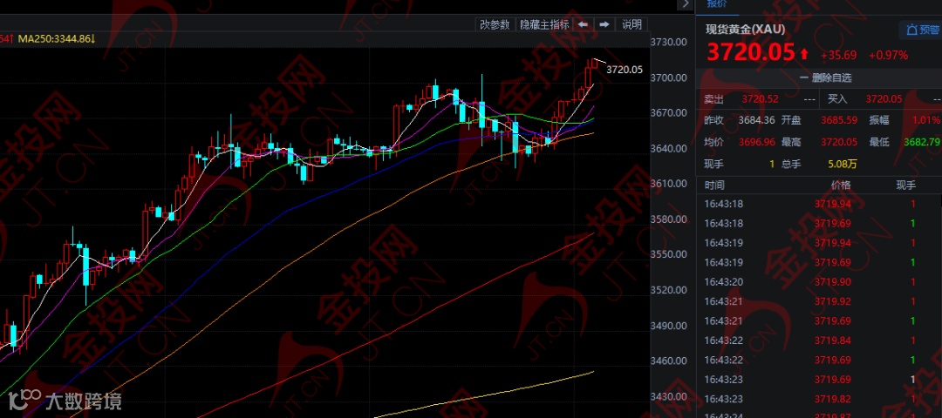The height and width of the screenshot is (418, 942).
Task: Click 删除自选 to remove from watchlist
Action: point(825,78)
